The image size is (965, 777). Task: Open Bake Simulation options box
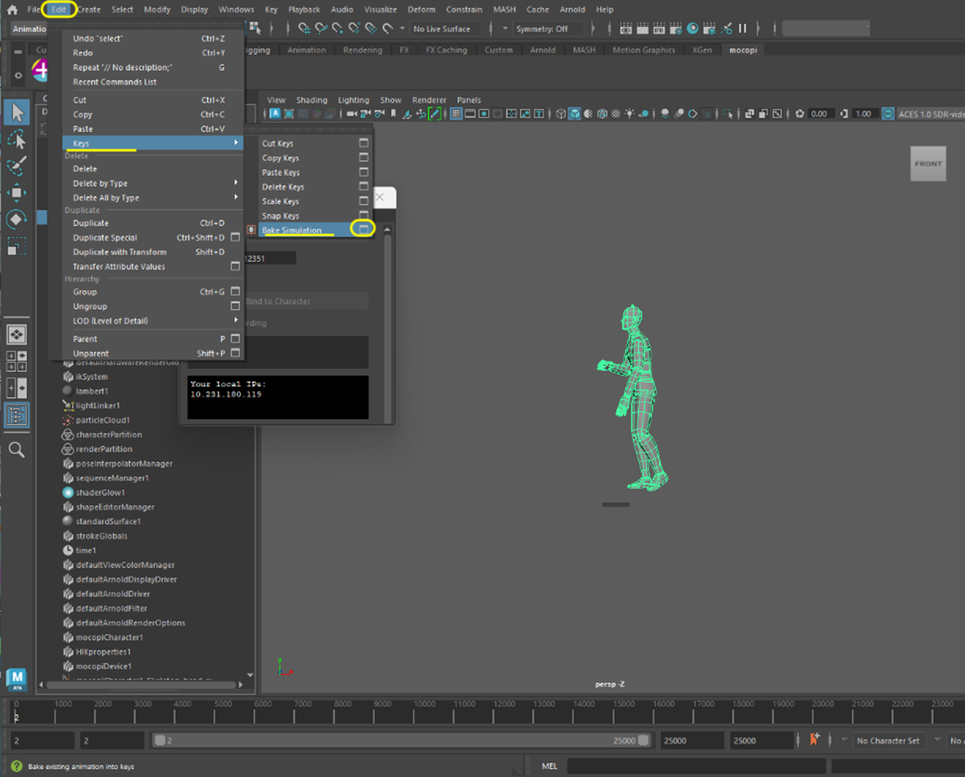click(363, 229)
